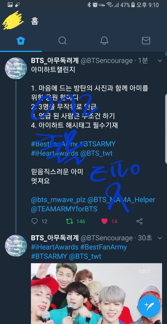167x324 pixels.
Task: Open the Search magnifier tab
Action: tap(62, 40)
